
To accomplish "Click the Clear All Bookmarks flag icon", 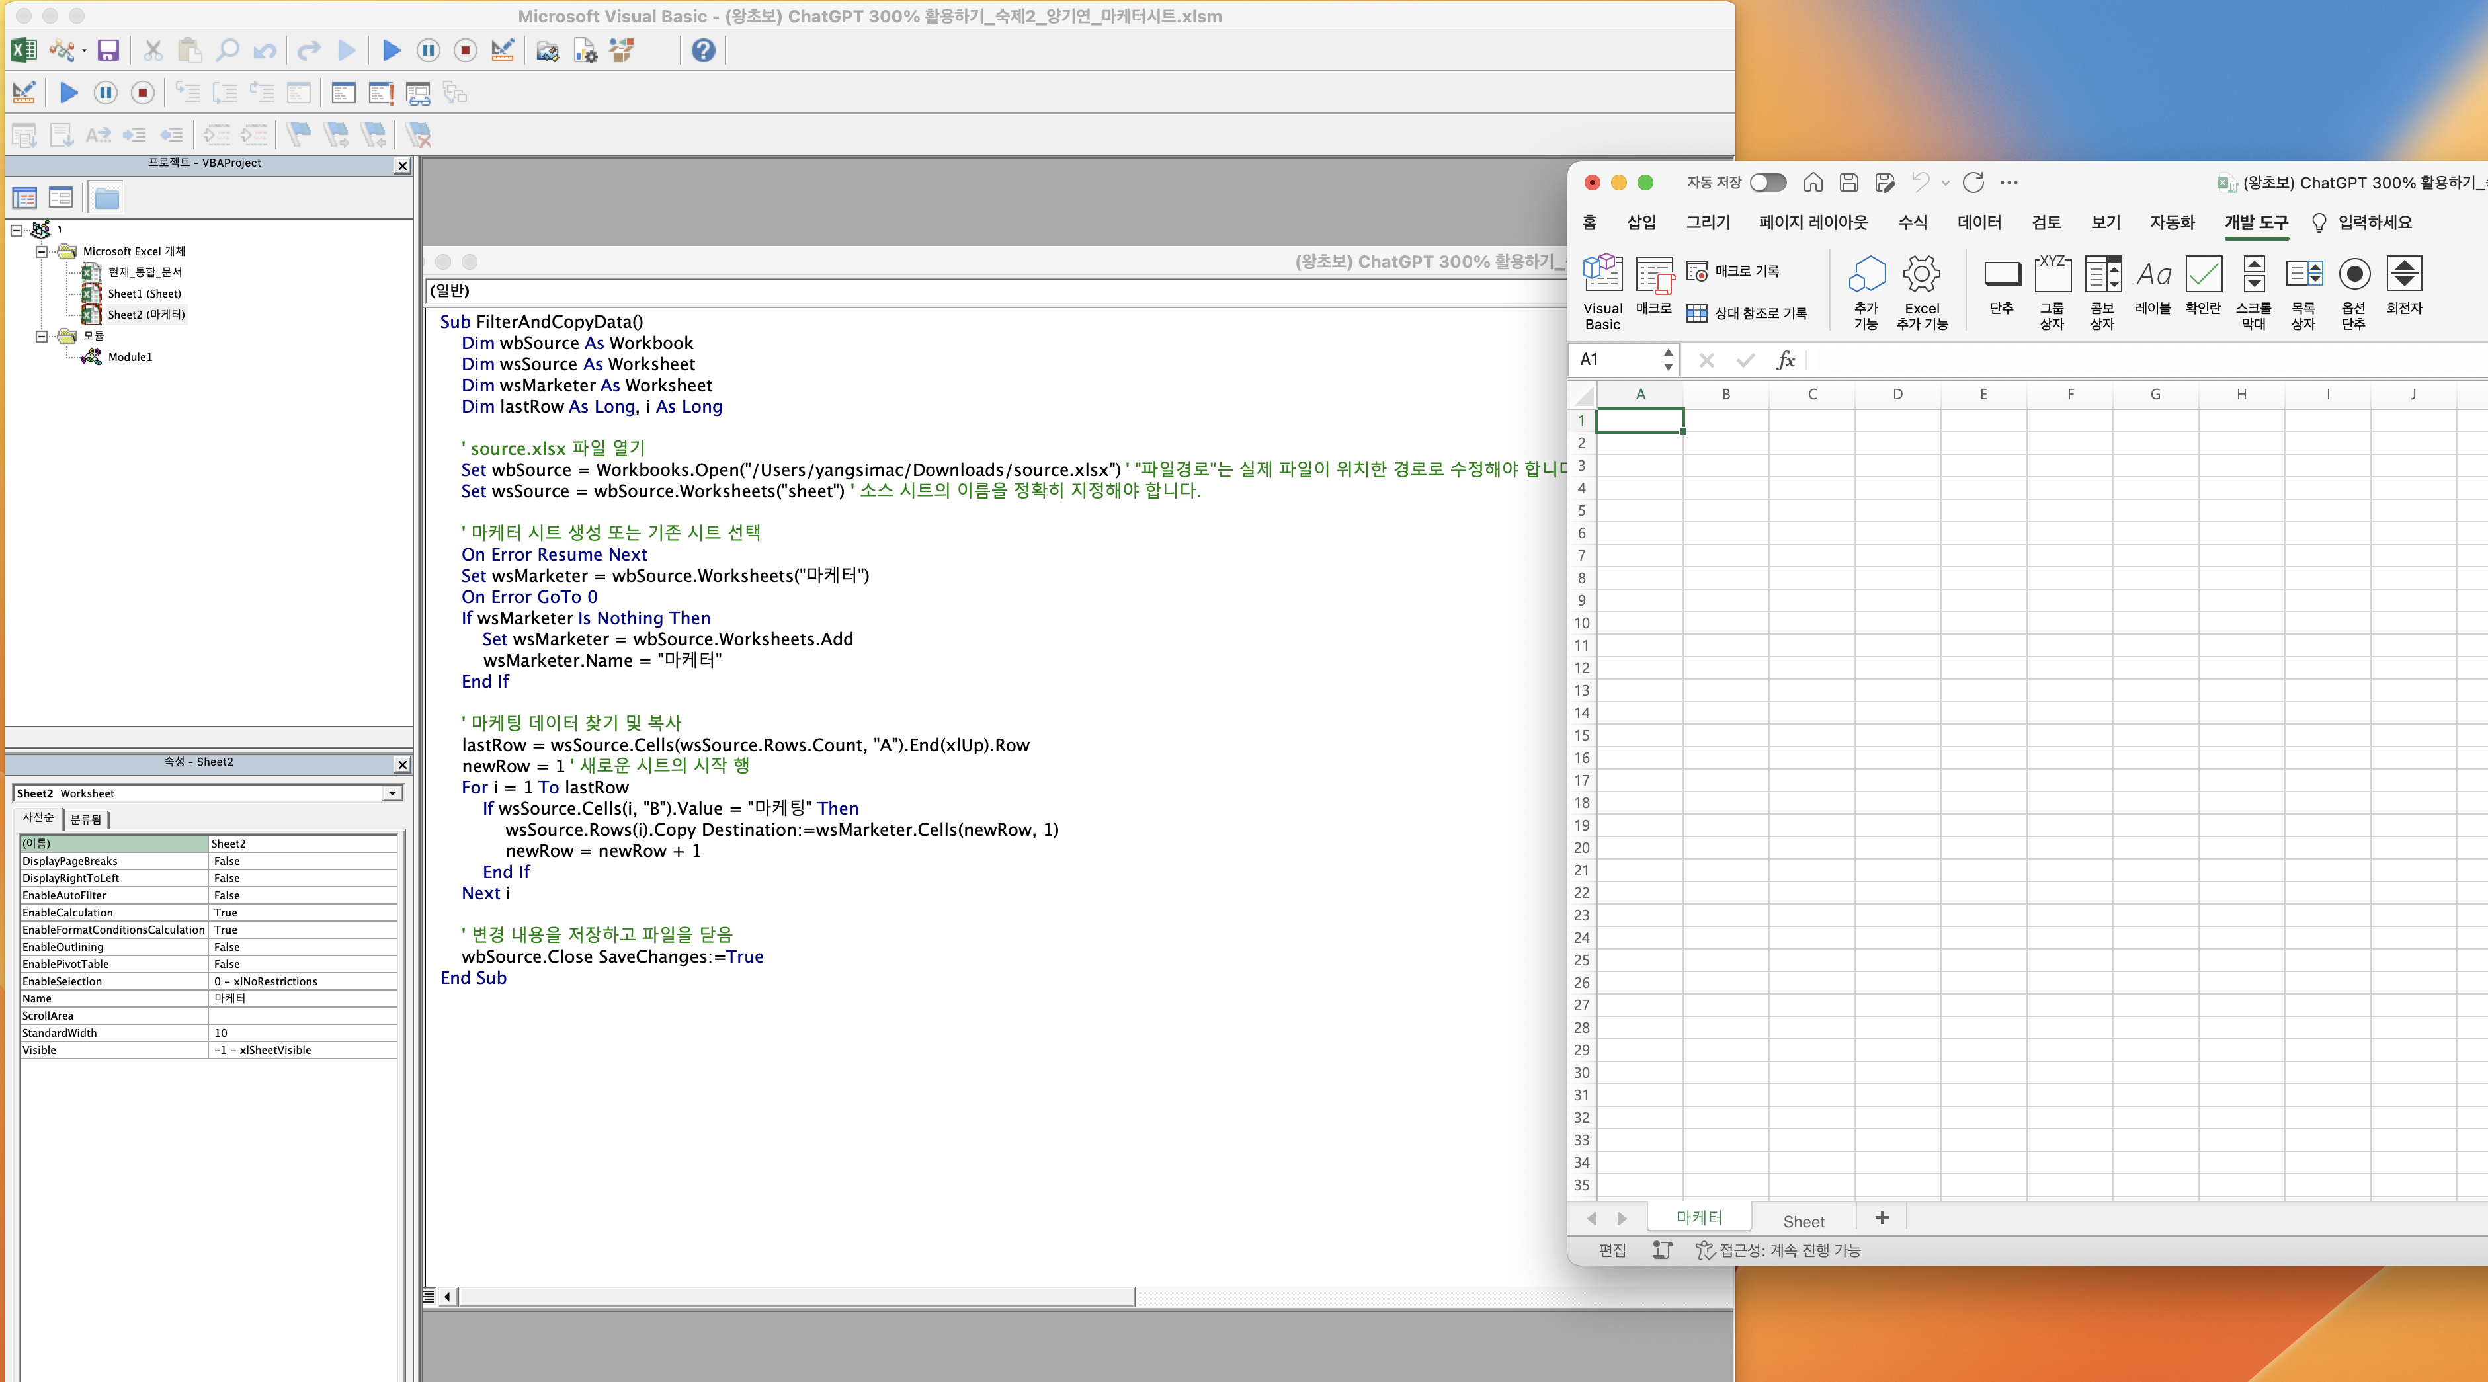I will [x=418, y=134].
